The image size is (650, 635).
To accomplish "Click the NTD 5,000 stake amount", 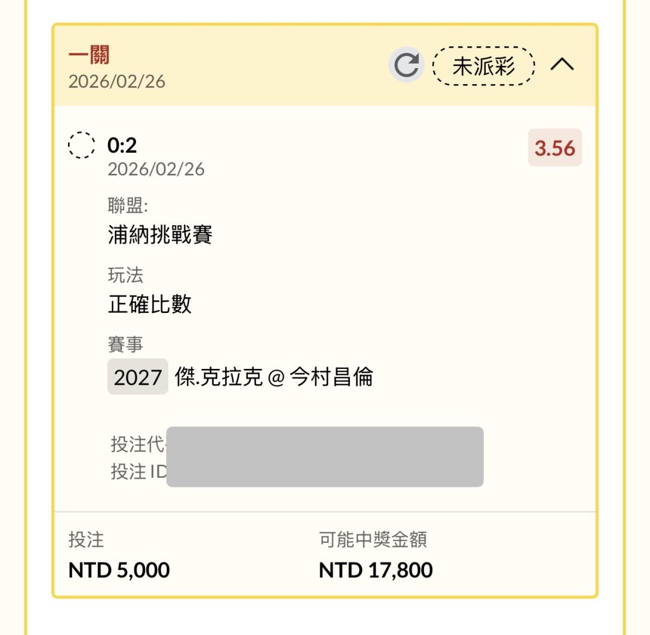I will point(119,569).
